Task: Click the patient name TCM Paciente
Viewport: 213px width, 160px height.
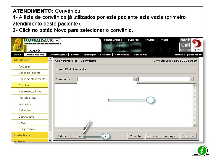Action: coord(75,69)
